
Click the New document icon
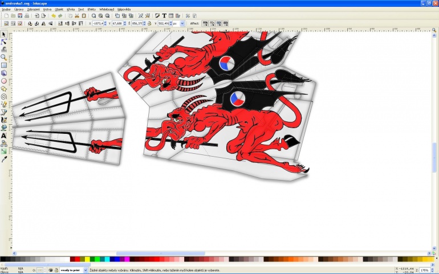[x=6, y=16]
